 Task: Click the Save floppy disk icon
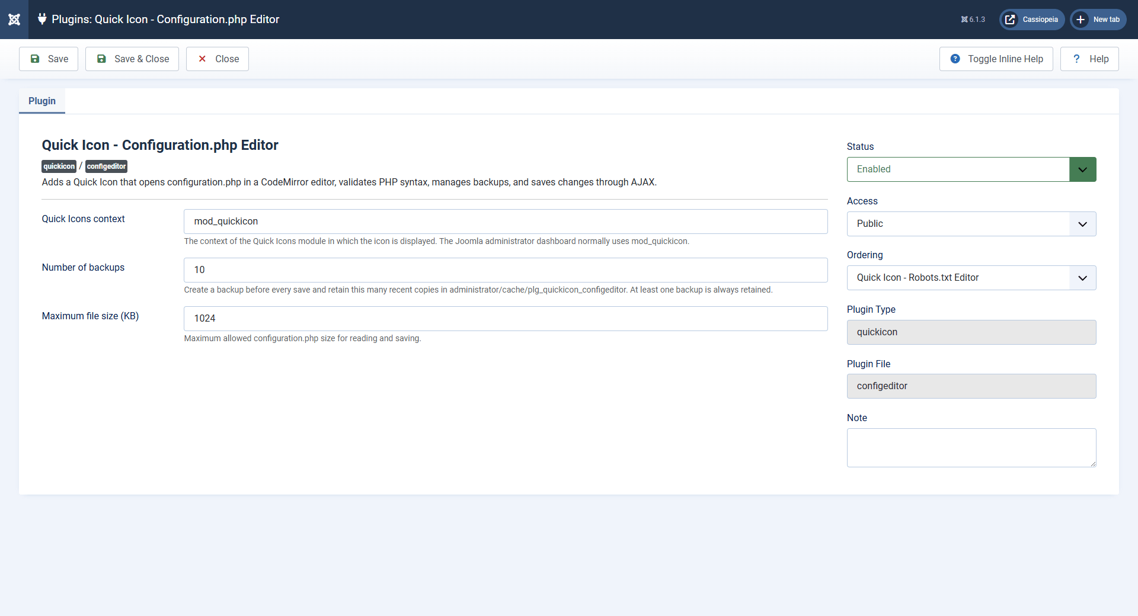tap(35, 59)
